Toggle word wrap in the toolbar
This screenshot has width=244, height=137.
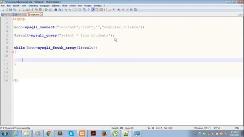pos(85,10)
